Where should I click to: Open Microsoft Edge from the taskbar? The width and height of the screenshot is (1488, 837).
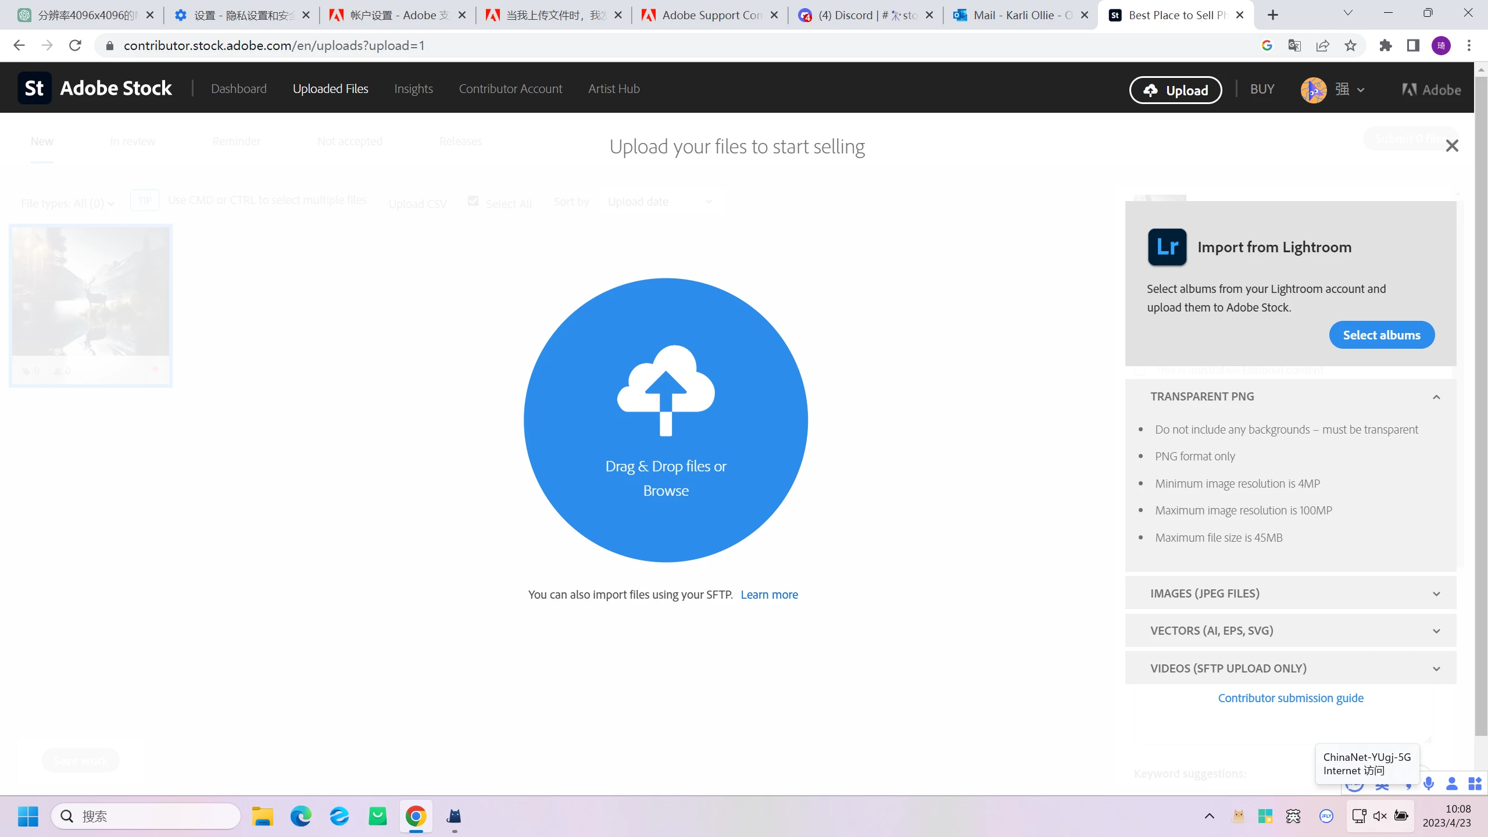(301, 816)
